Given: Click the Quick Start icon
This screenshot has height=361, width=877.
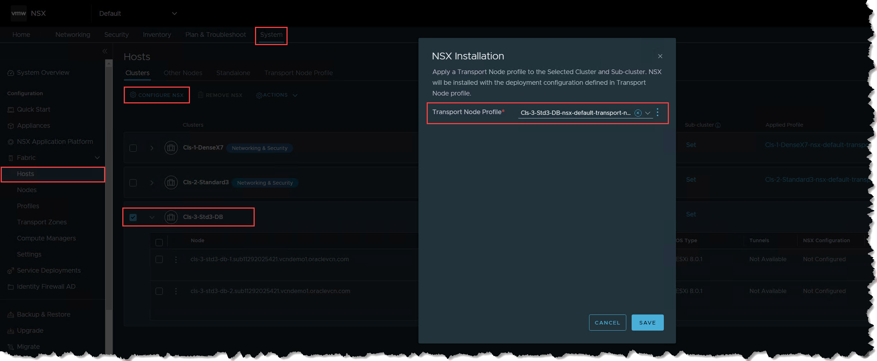Looking at the screenshot, I should point(11,110).
